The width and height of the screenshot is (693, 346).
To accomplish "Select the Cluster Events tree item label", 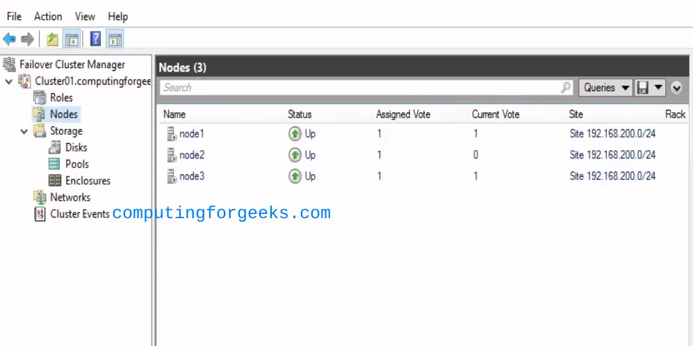I will 80,214.
